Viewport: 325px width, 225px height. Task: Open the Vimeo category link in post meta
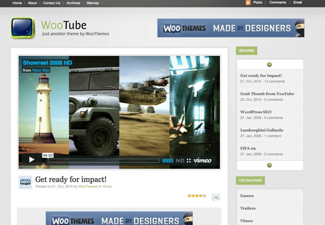point(107,187)
